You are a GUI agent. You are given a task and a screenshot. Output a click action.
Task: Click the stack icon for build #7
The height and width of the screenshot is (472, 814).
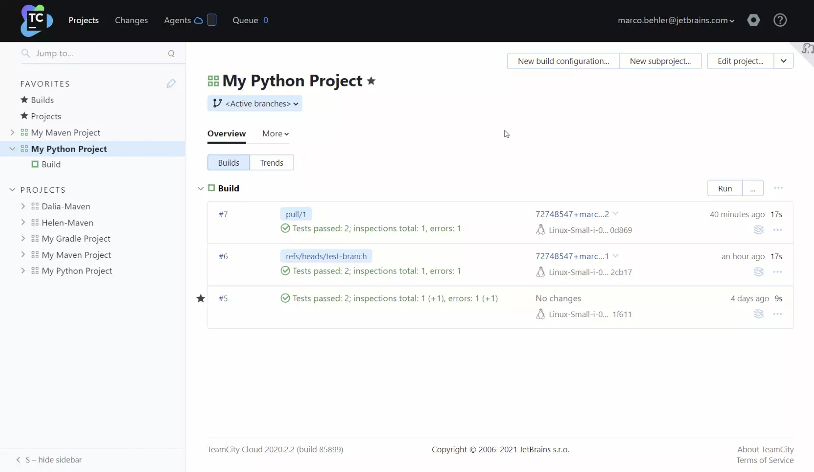(x=758, y=230)
